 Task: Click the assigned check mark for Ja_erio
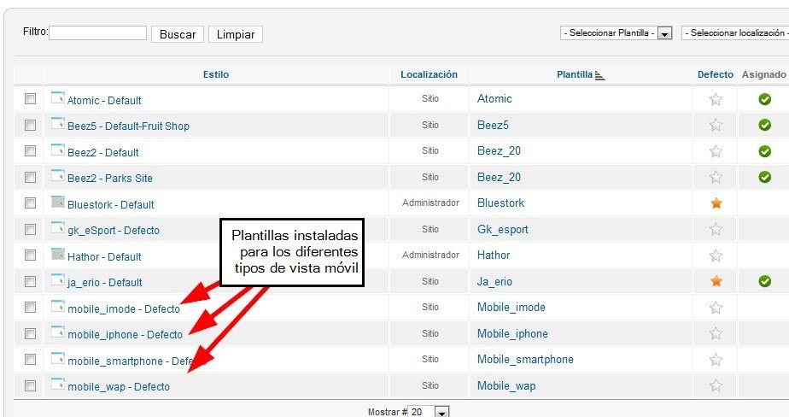[764, 281]
